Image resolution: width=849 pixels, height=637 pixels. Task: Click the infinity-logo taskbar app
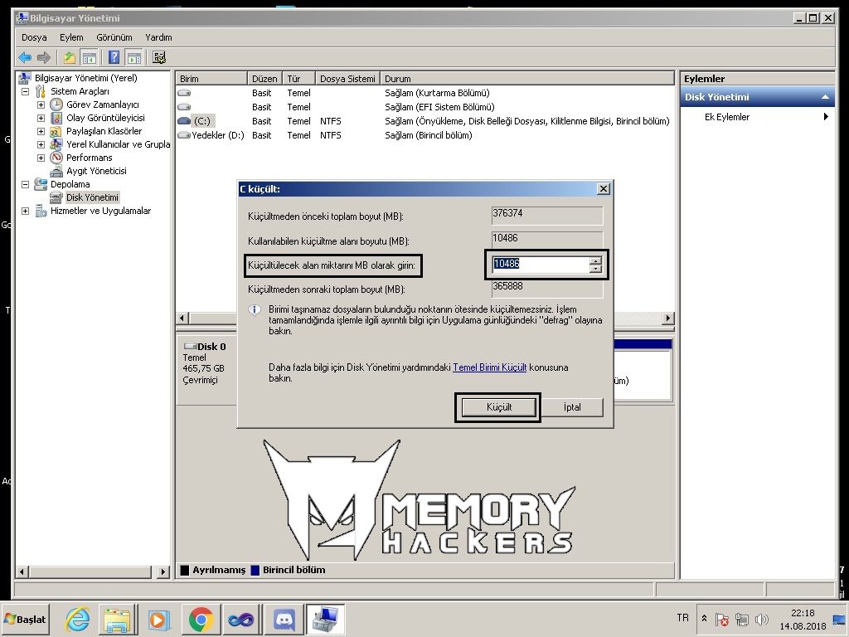[241, 619]
